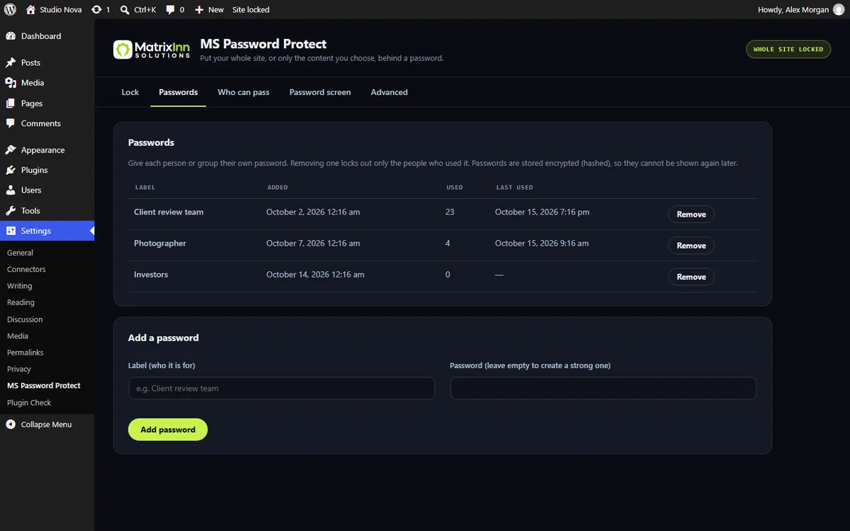Open the Ctrl+K search magnifier icon
The height and width of the screenshot is (531, 850).
pos(125,10)
